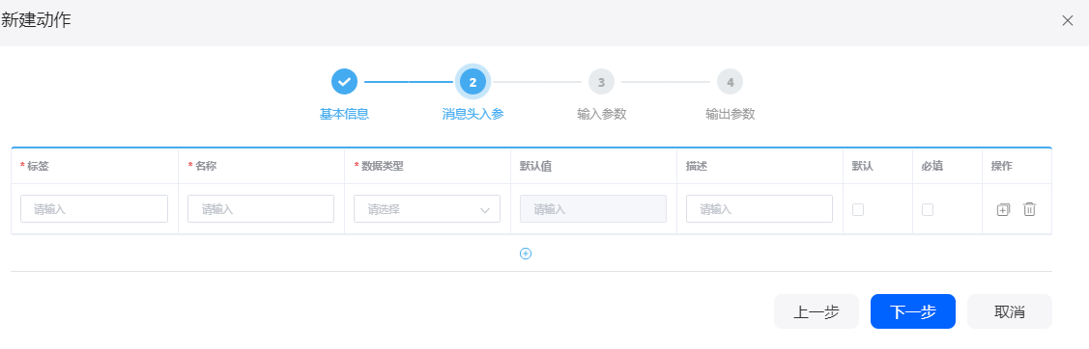Select the 描述 column header
This screenshot has height=349, width=1089.
point(697,166)
